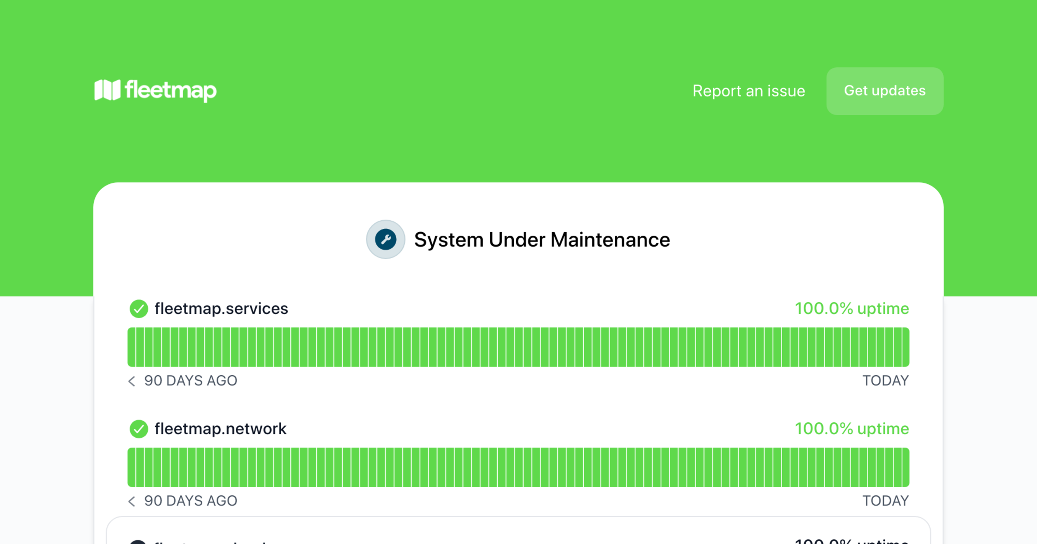Go back using fleetmap.network left chevron
The width and height of the screenshot is (1037, 544).
[x=132, y=501]
